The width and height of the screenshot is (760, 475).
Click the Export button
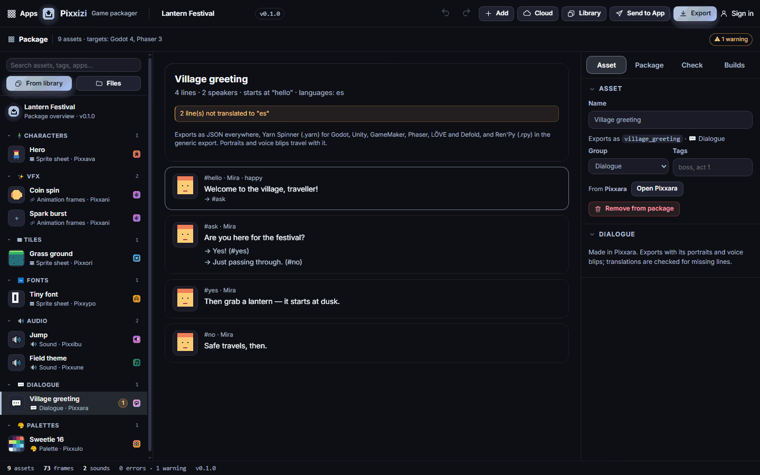(695, 13)
